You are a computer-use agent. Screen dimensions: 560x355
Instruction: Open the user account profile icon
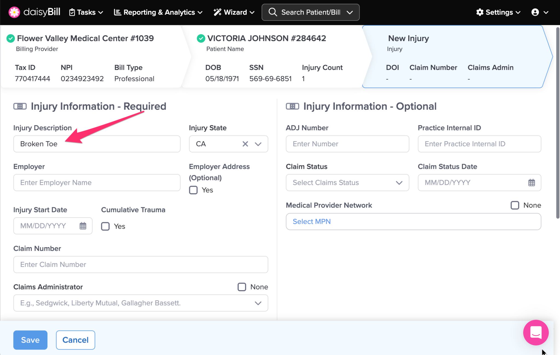535,12
